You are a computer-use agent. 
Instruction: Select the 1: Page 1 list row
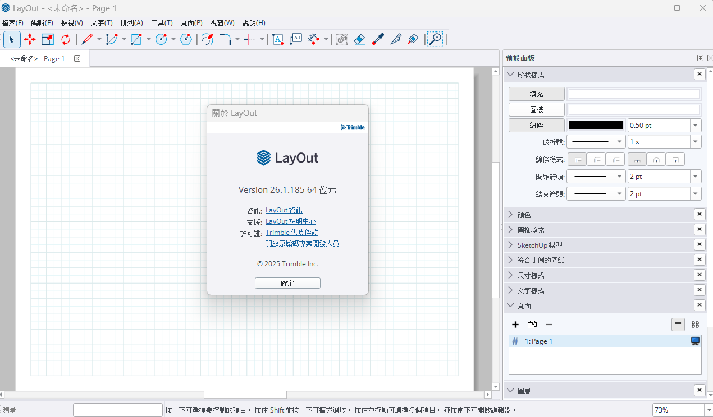click(605, 341)
